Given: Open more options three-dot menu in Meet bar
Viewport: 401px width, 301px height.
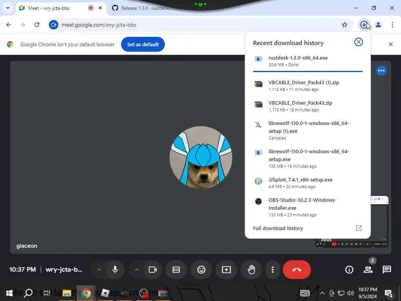Looking at the screenshot, I should coord(273,270).
